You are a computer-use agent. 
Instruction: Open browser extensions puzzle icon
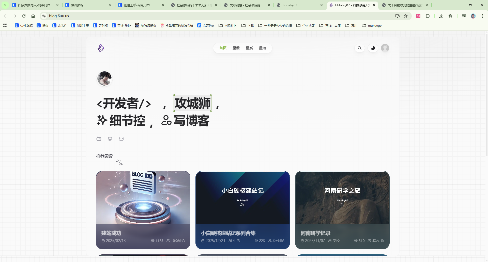point(428,16)
